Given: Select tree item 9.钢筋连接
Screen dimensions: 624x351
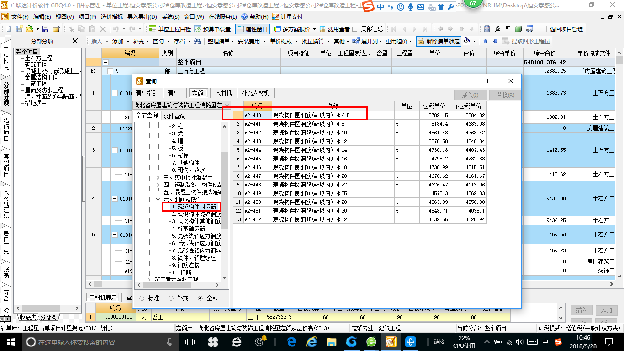Looking at the screenshot, I should [185, 265].
